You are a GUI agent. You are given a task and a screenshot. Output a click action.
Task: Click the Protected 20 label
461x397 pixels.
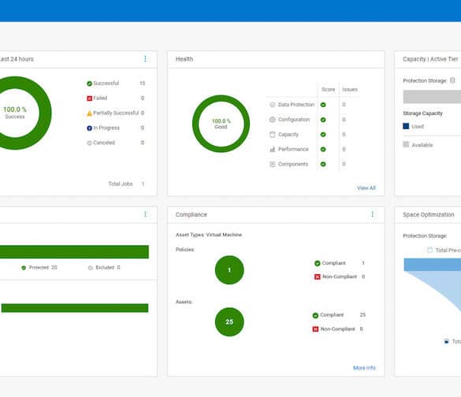pyautogui.click(x=43, y=268)
